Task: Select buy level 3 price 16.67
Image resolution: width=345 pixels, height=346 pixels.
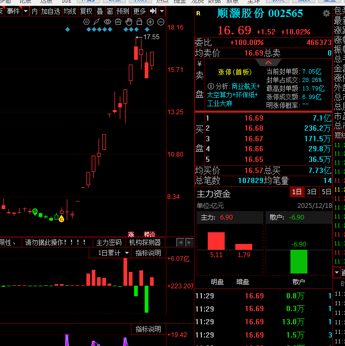Action: pyautogui.click(x=254, y=139)
